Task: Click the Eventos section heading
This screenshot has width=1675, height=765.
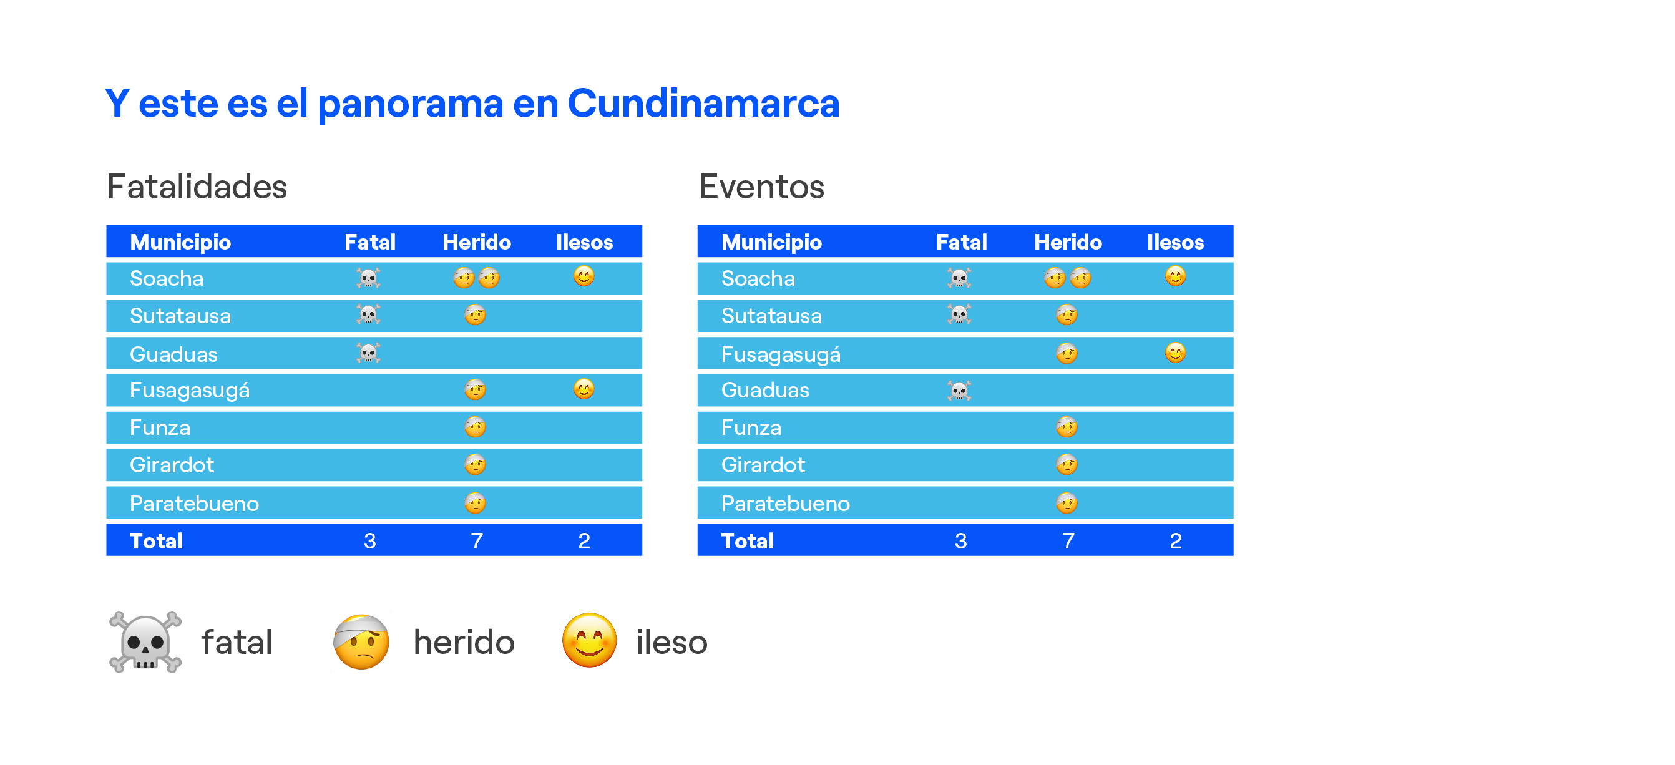Action: [x=761, y=187]
